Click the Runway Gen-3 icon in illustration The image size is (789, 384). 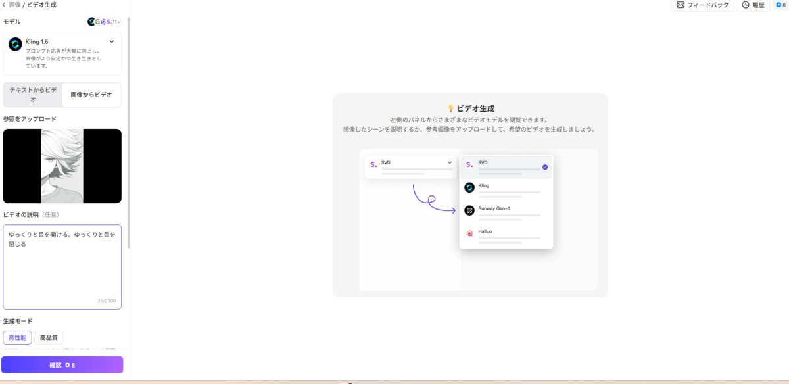(469, 210)
